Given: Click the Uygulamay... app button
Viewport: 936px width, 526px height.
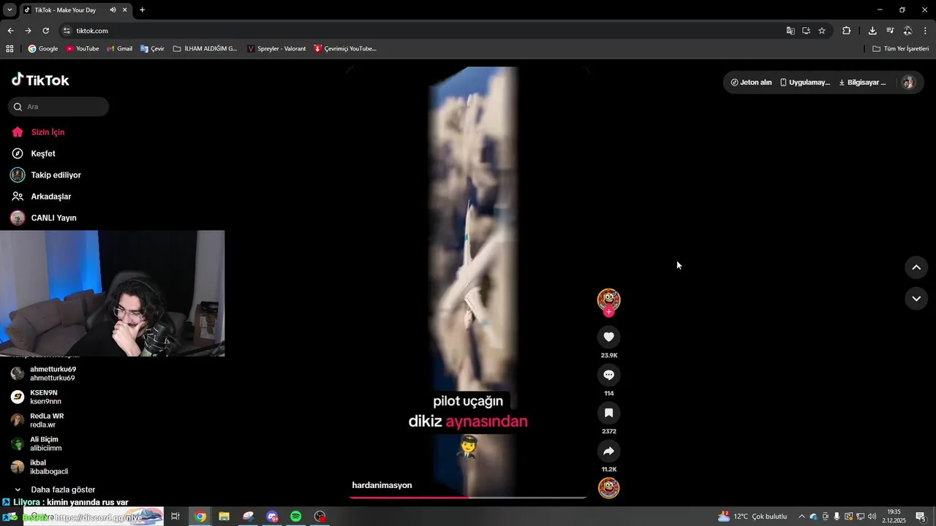Looking at the screenshot, I should point(804,83).
